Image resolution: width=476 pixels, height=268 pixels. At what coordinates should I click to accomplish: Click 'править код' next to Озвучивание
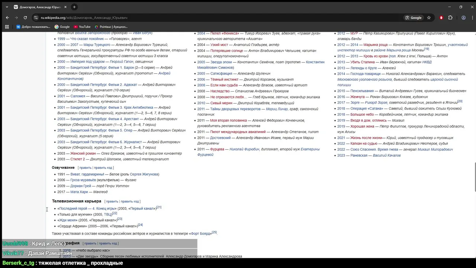point(103,168)
